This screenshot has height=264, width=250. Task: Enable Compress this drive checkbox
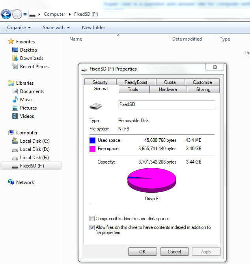tap(92, 219)
